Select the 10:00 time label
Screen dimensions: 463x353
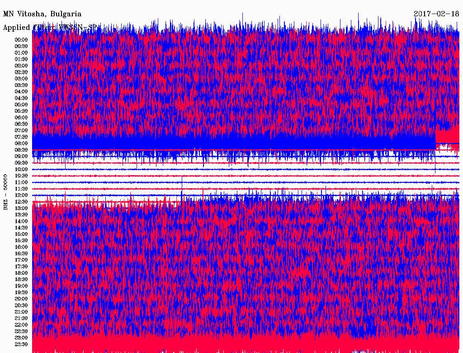21,169
